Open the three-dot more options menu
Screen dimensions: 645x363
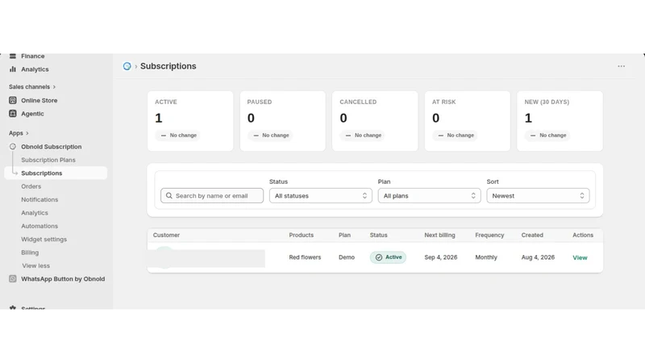tap(621, 66)
